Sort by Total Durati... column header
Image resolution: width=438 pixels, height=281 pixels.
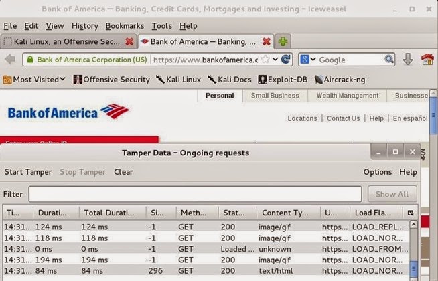[113, 213]
